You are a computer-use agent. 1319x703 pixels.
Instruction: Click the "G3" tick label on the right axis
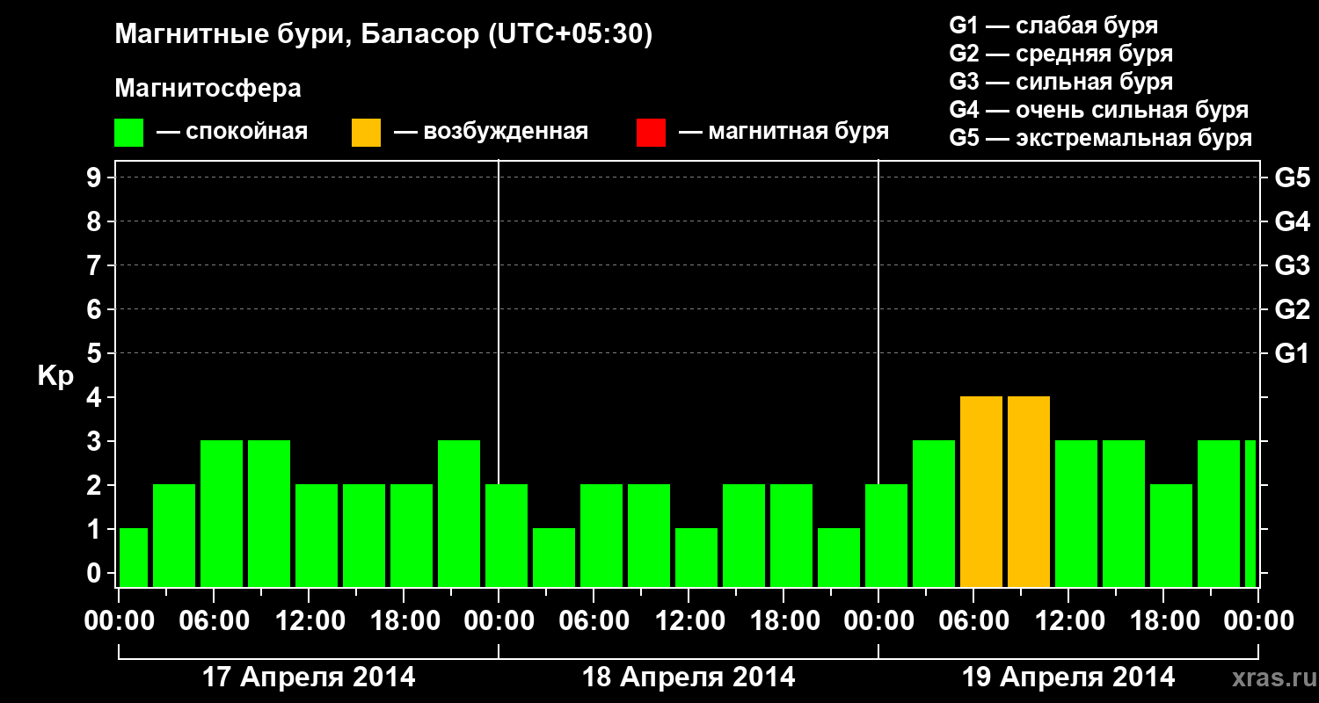tap(1292, 265)
